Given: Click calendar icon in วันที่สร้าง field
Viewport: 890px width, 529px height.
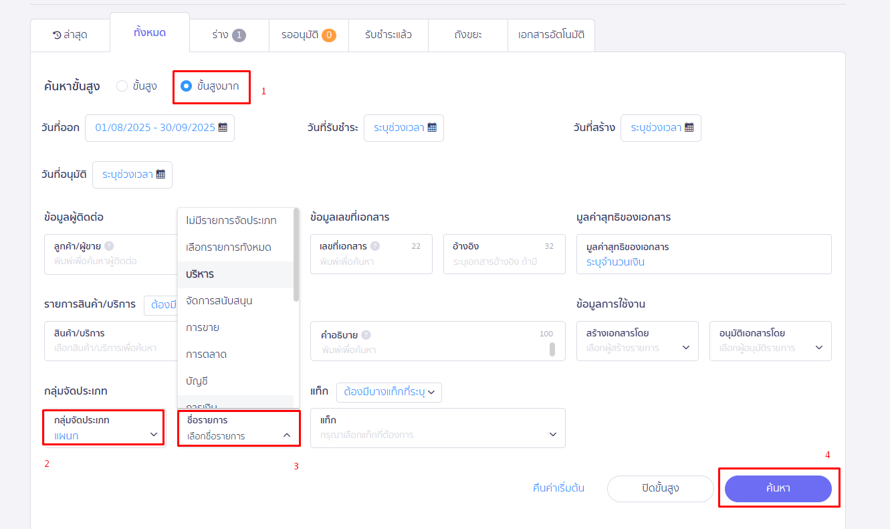Looking at the screenshot, I should [x=689, y=128].
